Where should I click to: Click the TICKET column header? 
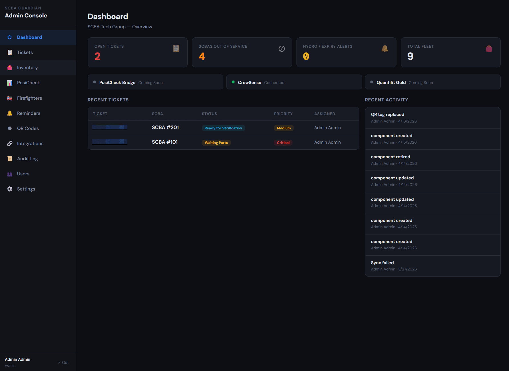[100, 114]
